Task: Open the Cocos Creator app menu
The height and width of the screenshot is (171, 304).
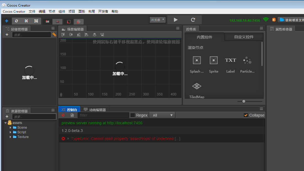Action: point(14,11)
